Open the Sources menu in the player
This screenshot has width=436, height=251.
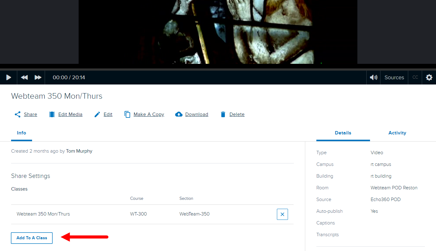click(x=394, y=77)
